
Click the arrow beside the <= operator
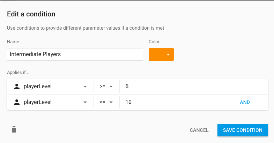tap(111, 102)
